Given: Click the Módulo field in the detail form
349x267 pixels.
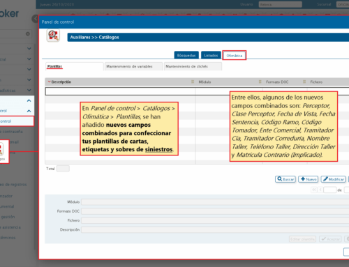Looking at the screenshot, I should pyautogui.click(x=215, y=201).
